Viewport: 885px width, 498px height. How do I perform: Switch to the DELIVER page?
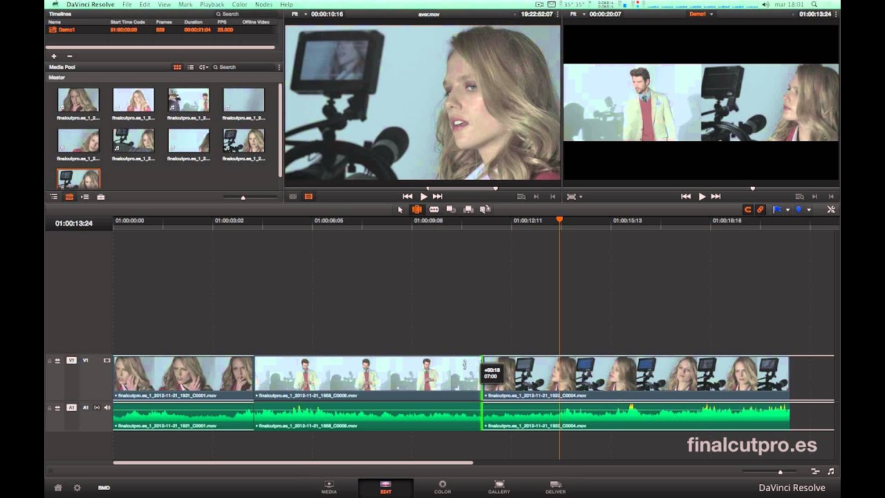point(555,487)
